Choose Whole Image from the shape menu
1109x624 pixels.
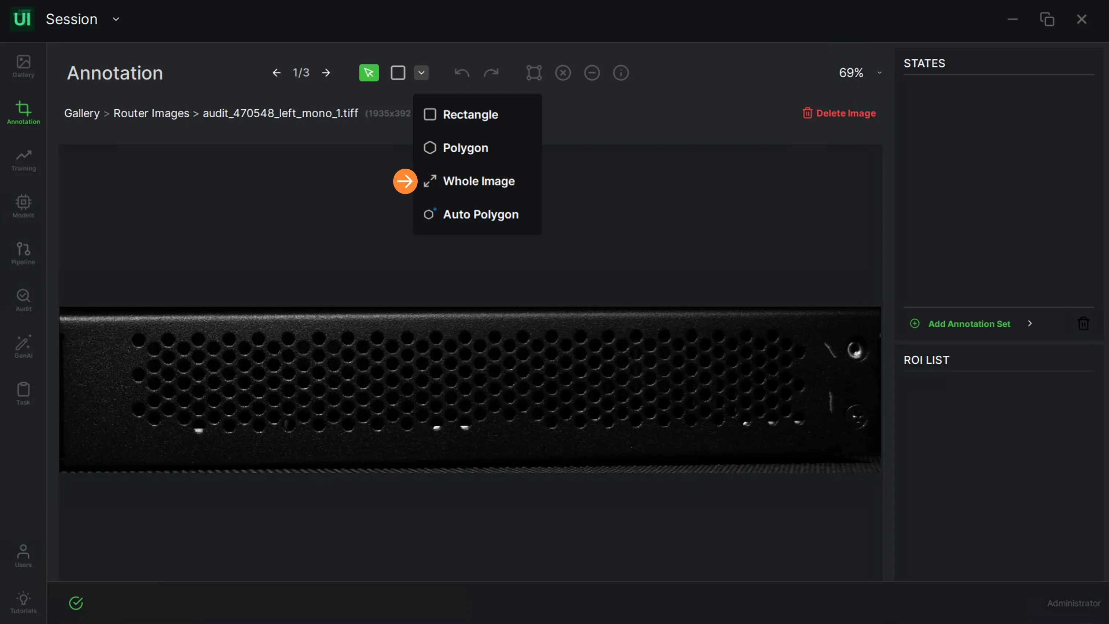coord(477,181)
